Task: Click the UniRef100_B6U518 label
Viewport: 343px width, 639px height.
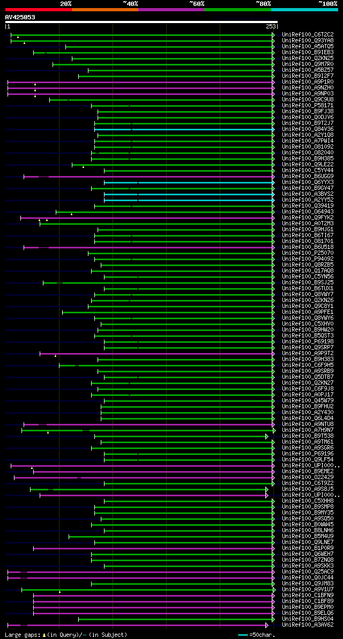Action: tap(308, 247)
